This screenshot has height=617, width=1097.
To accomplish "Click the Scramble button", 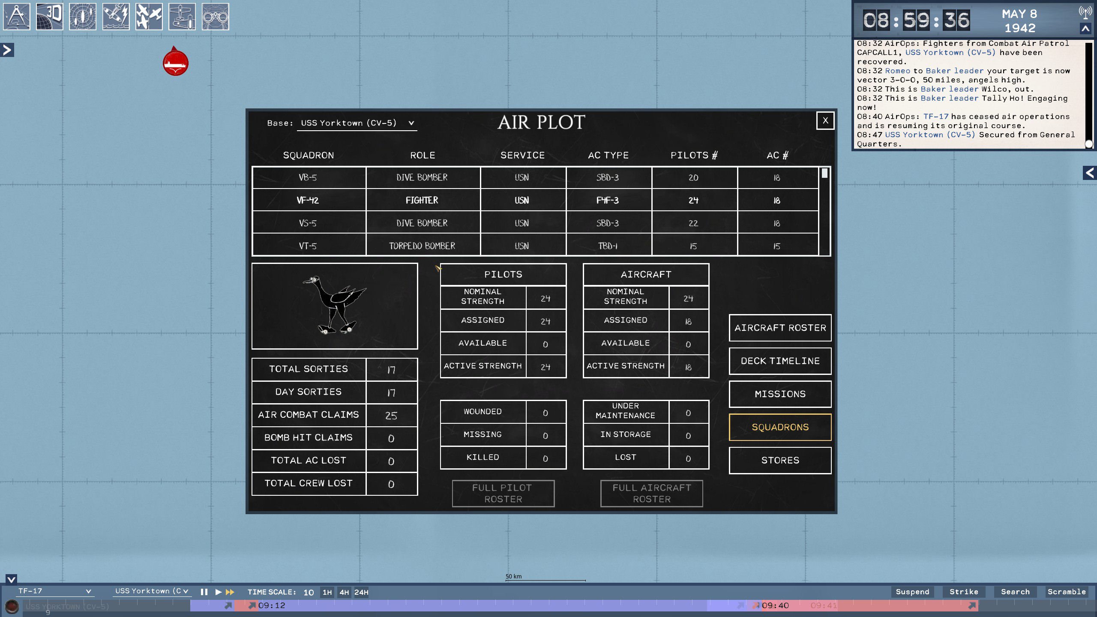I will pyautogui.click(x=1067, y=592).
